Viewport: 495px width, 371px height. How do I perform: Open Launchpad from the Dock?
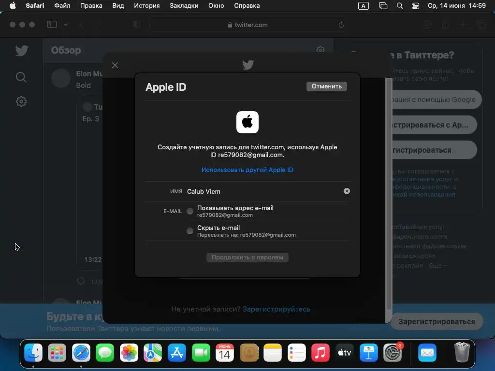(57, 352)
